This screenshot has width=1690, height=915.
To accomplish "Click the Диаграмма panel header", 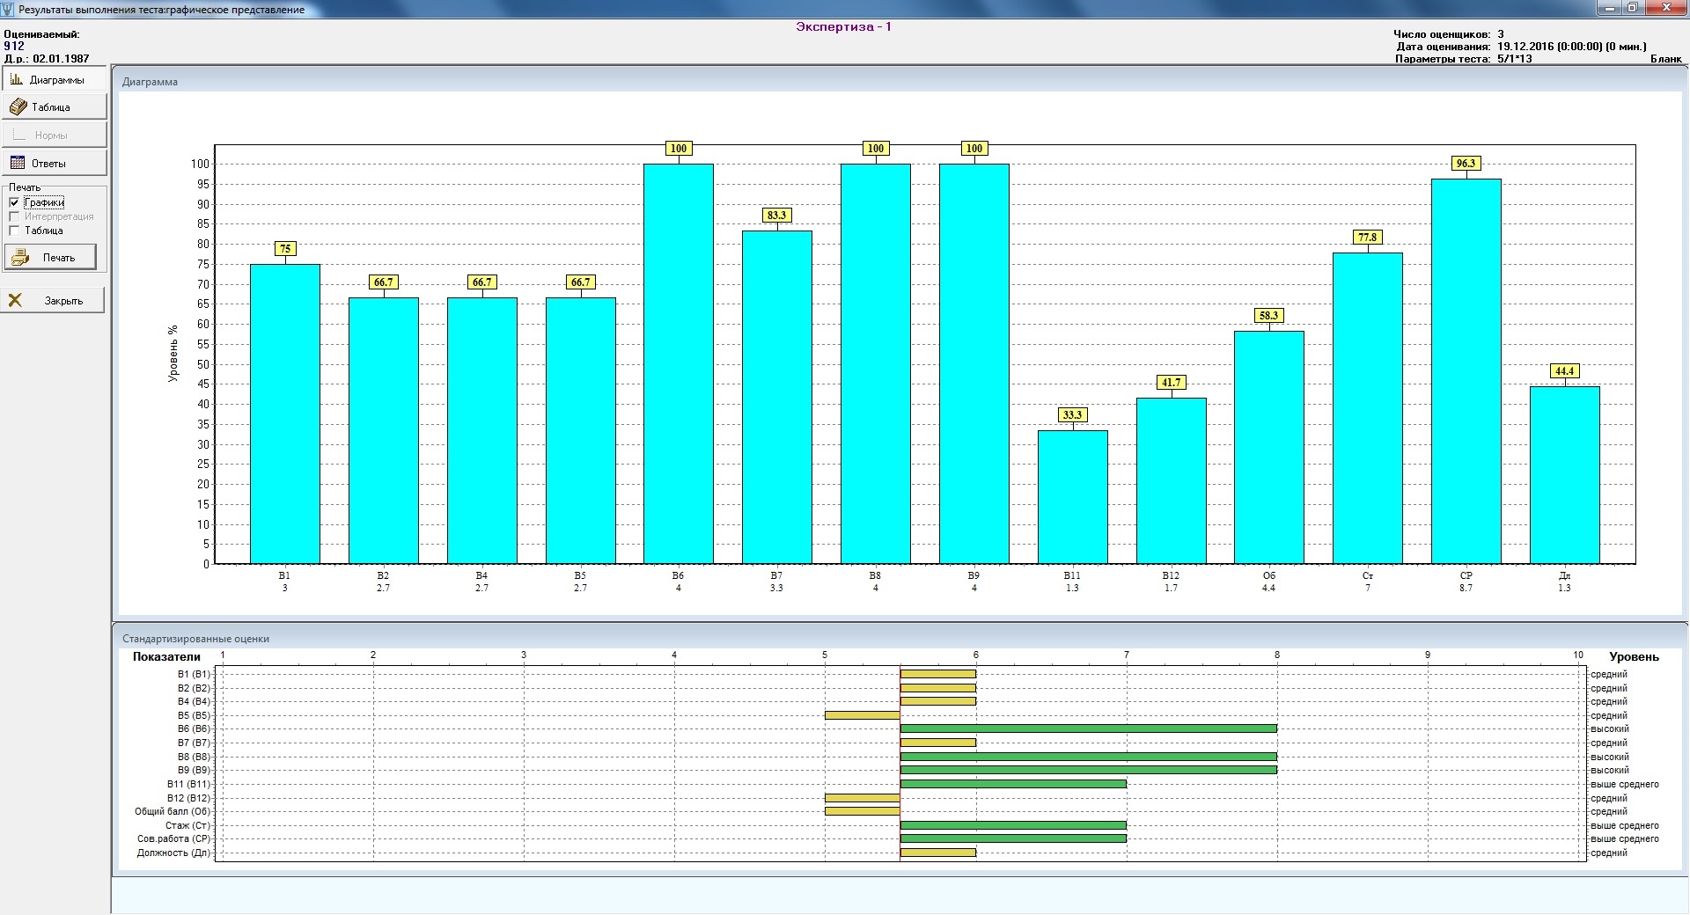I will (150, 82).
